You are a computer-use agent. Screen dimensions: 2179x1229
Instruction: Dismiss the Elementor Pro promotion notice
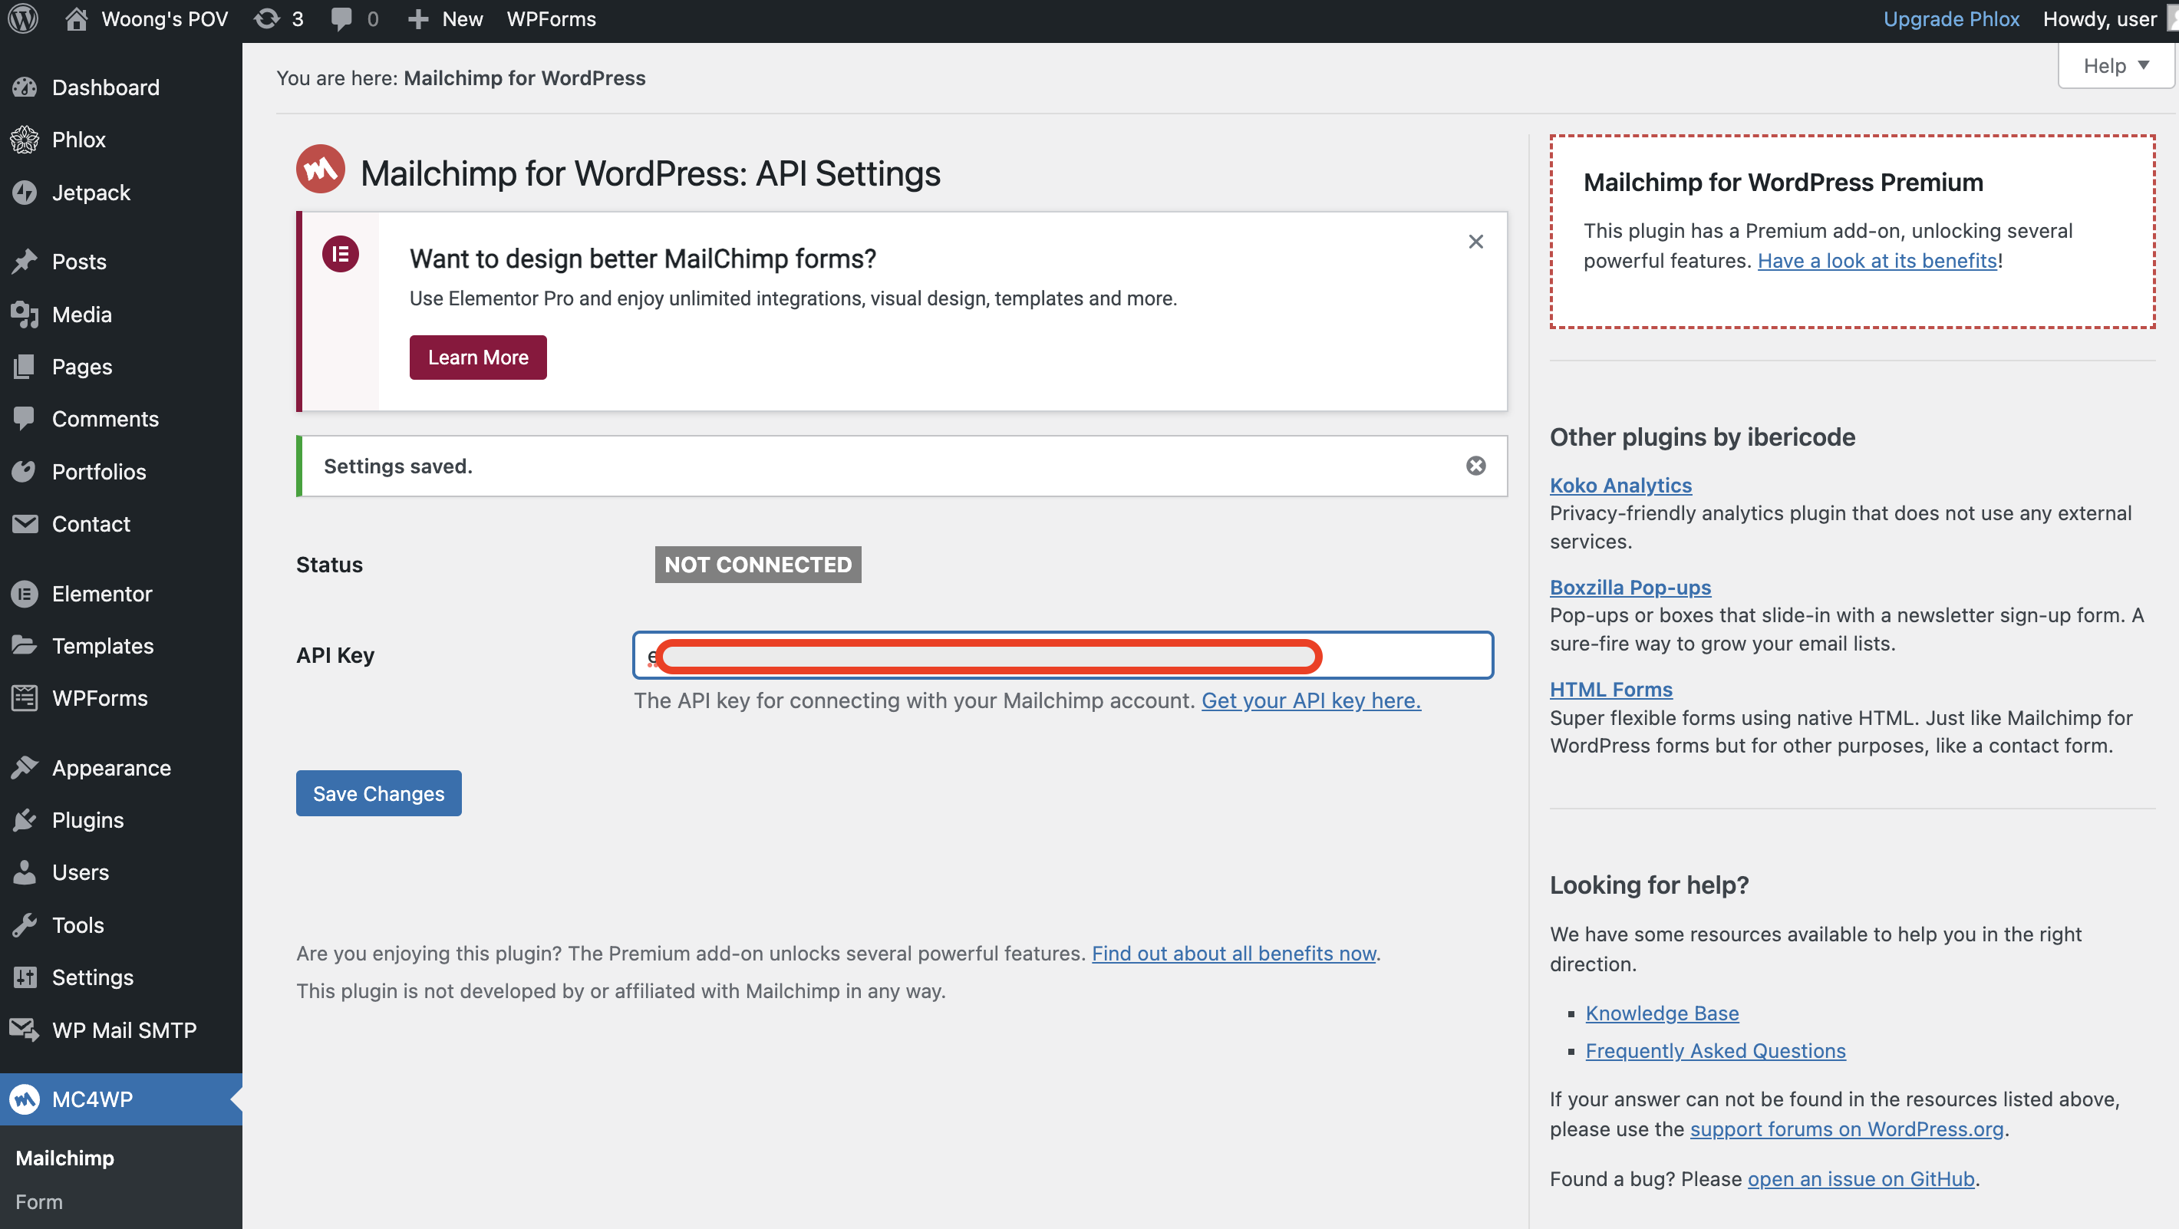(x=1475, y=242)
